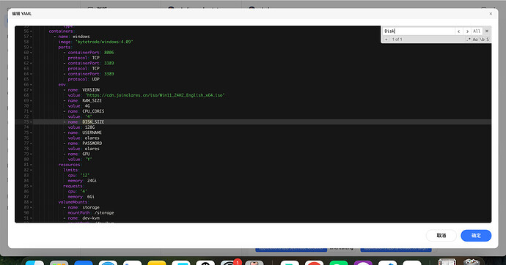
Task: Click the All matches button in search
Action: (477, 31)
